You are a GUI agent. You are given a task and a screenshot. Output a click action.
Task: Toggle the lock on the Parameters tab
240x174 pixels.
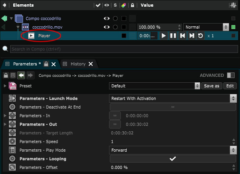(46, 64)
